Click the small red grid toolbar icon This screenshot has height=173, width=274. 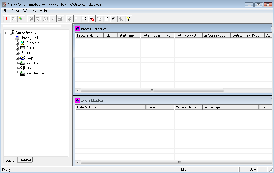pos(77,19)
